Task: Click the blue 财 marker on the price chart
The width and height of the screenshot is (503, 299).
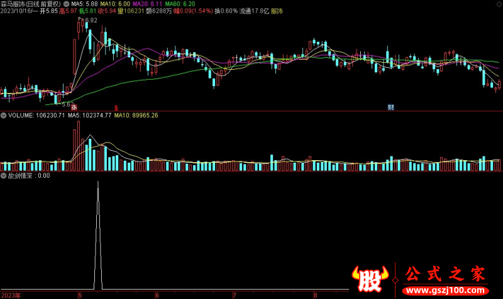Action: 390,107
